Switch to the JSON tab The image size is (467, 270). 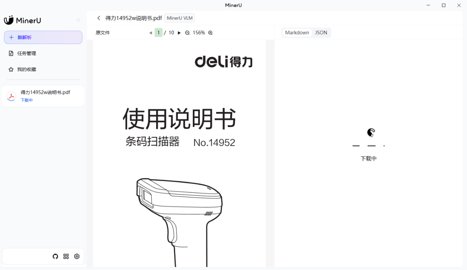click(321, 32)
